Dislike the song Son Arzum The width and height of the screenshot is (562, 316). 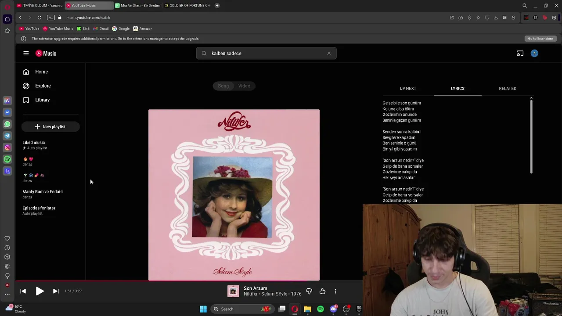point(309,291)
